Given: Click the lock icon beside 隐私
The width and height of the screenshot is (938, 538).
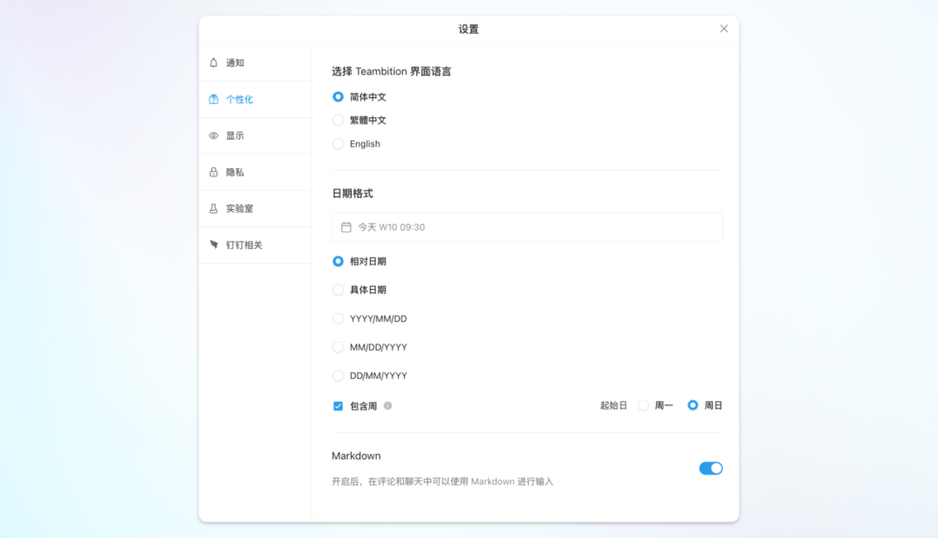Looking at the screenshot, I should click(x=214, y=172).
